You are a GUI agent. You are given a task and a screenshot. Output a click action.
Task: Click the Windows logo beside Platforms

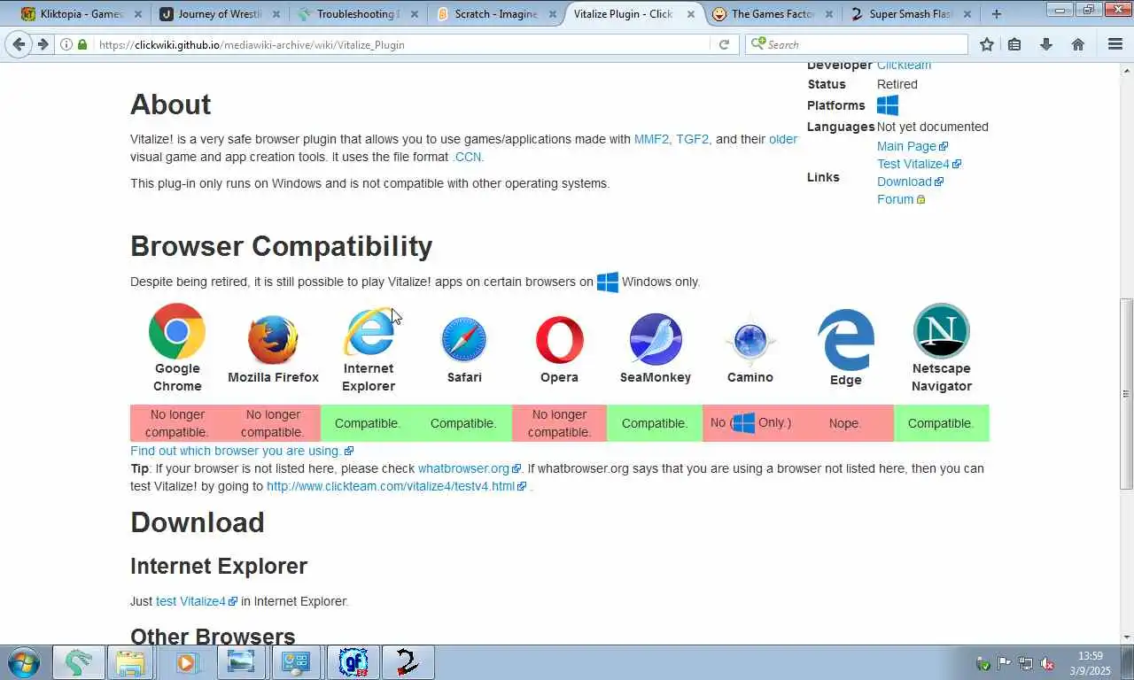point(888,105)
